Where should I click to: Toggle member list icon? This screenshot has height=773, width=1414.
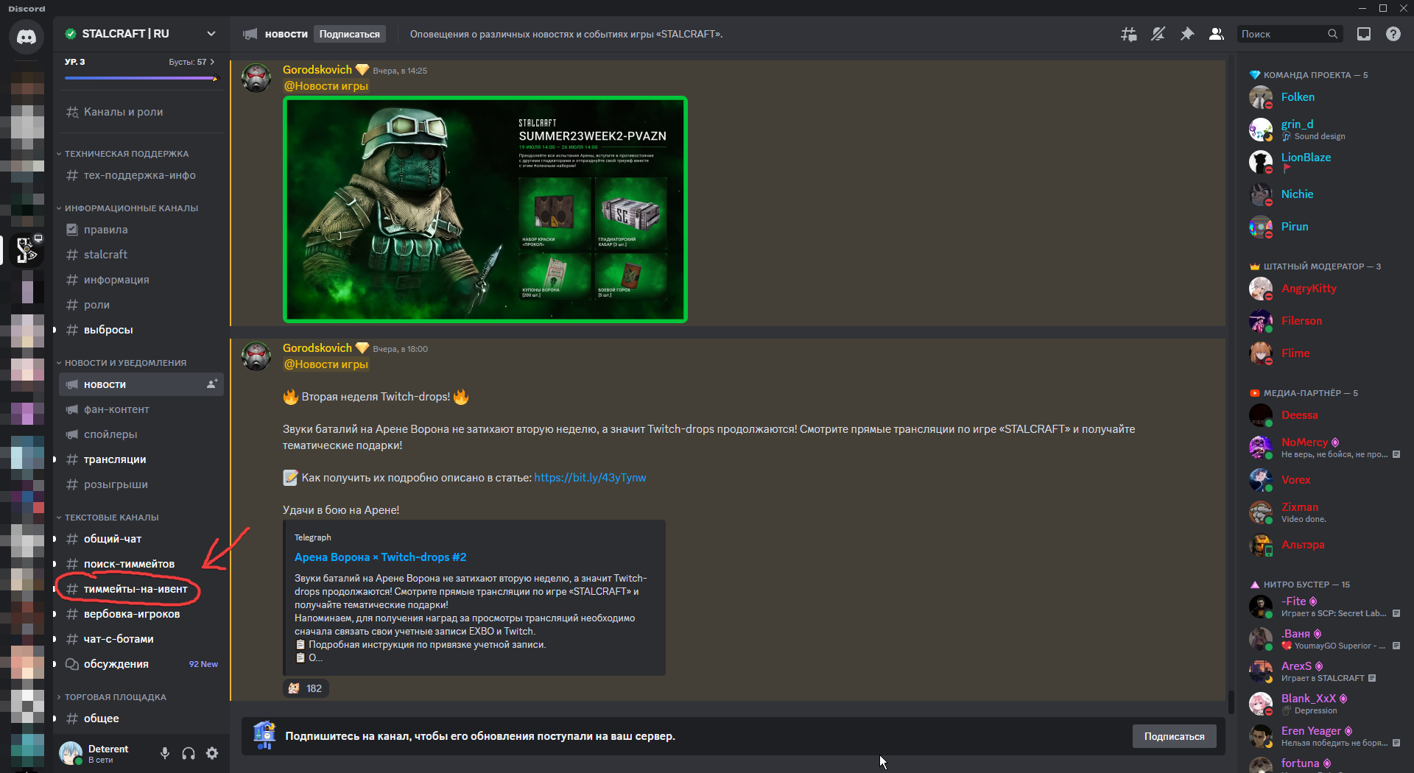tap(1217, 34)
